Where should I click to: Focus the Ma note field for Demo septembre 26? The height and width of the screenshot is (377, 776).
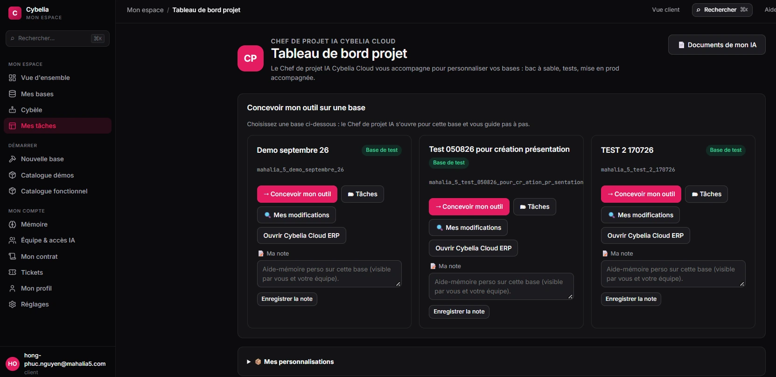pyautogui.click(x=329, y=274)
